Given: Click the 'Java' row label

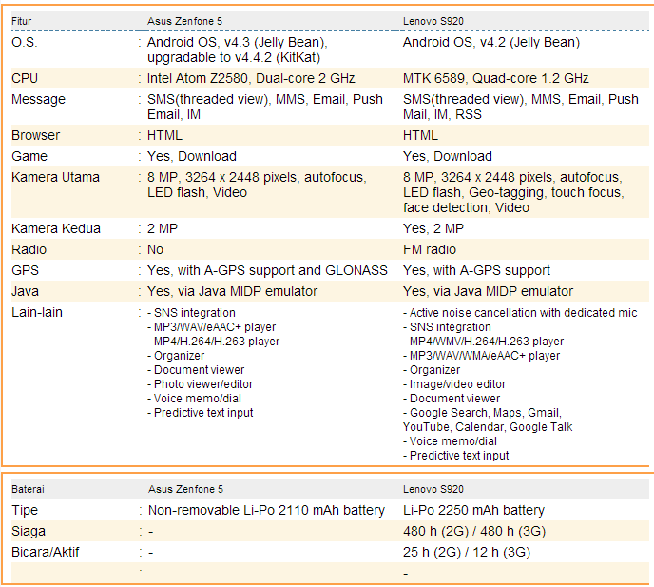Looking at the screenshot, I should coord(25,291).
